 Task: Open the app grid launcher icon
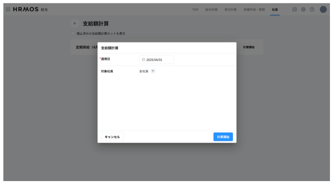[8, 10]
